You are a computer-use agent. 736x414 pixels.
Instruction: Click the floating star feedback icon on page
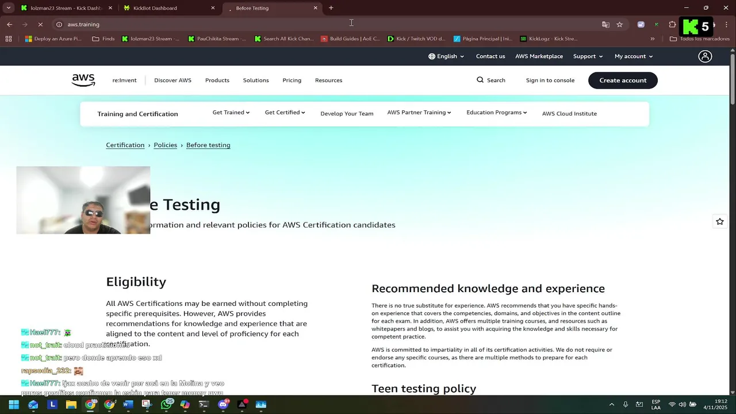(x=719, y=221)
